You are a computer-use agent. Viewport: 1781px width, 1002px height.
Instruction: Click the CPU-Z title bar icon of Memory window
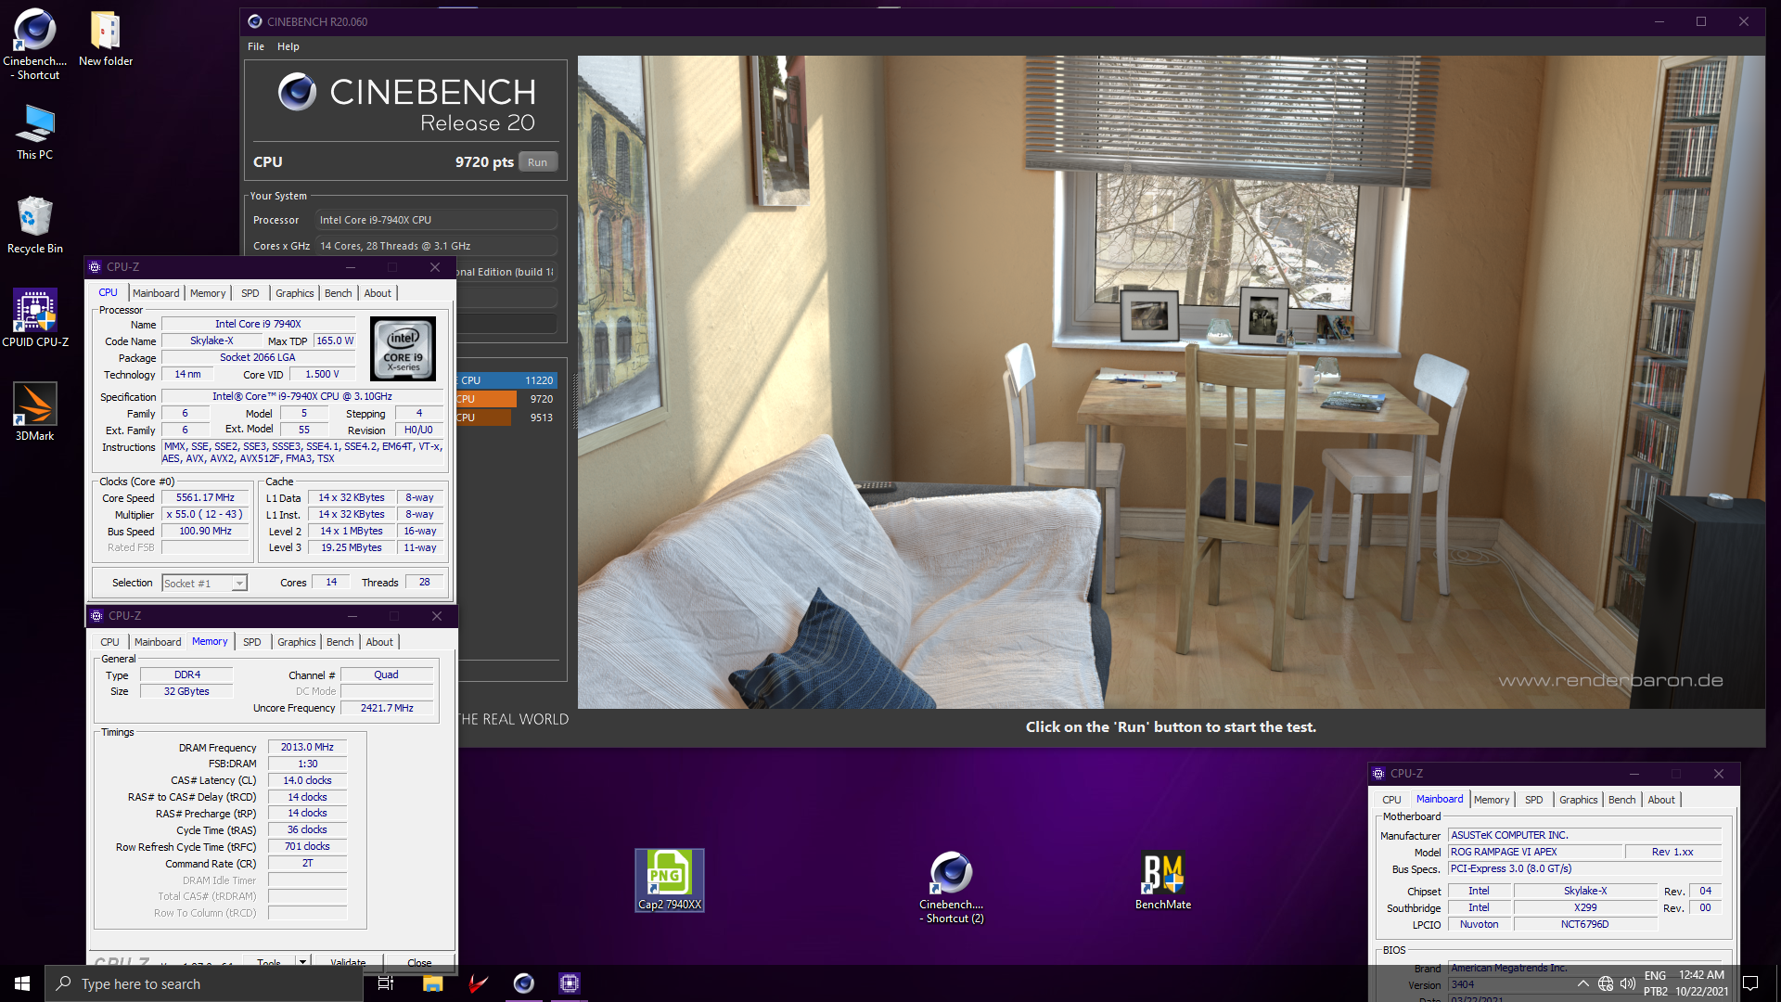click(96, 616)
